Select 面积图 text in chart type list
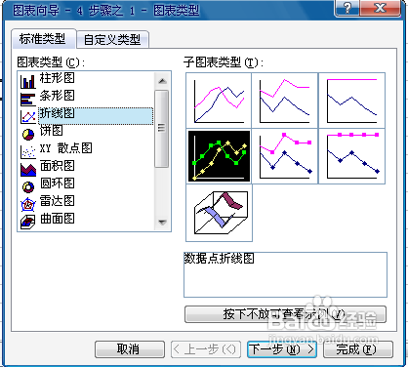Image resolution: width=408 pixels, height=367 pixels. coord(57,166)
